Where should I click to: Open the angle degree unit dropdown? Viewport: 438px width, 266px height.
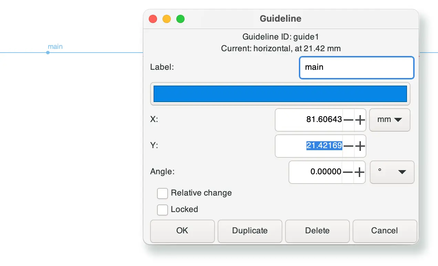(392, 172)
